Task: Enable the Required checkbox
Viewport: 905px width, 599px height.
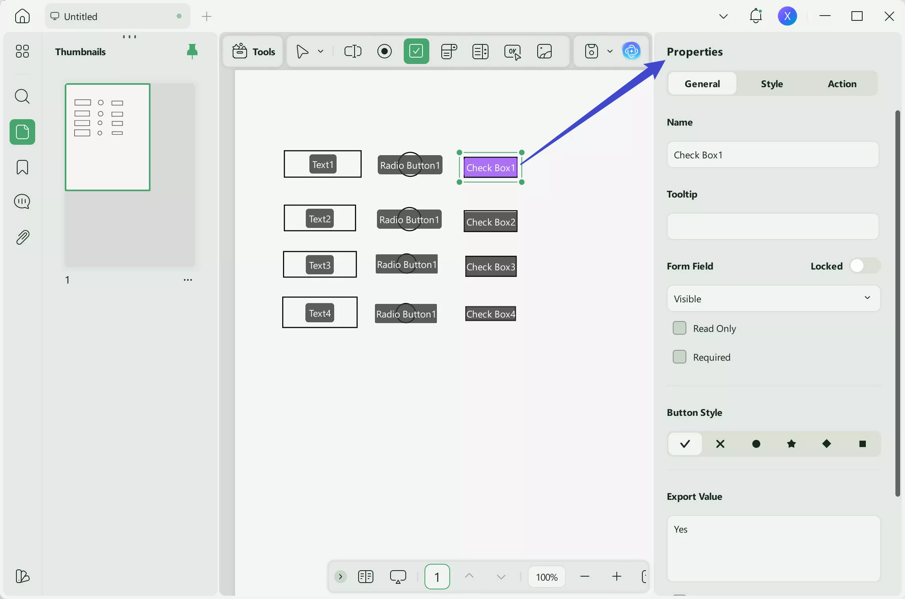Action: click(679, 357)
